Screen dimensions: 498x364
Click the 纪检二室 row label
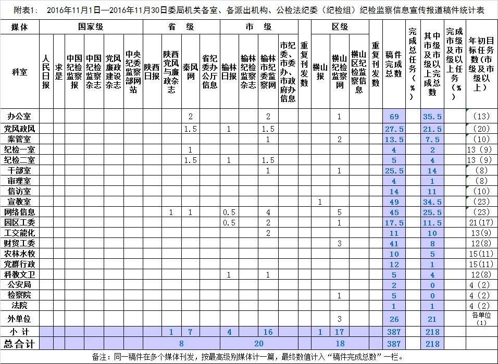[x=20, y=160]
